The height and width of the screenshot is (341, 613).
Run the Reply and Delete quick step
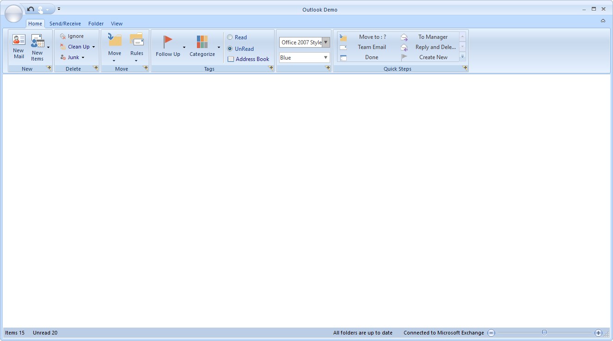click(x=429, y=47)
